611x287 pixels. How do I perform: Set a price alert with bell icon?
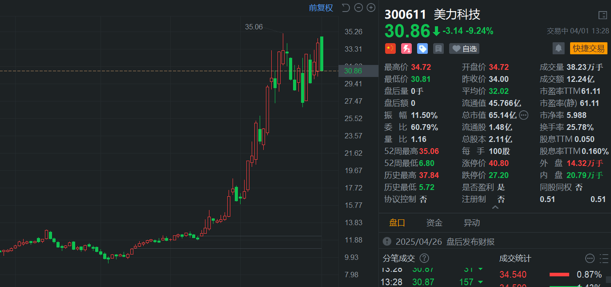click(x=559, y=48)
